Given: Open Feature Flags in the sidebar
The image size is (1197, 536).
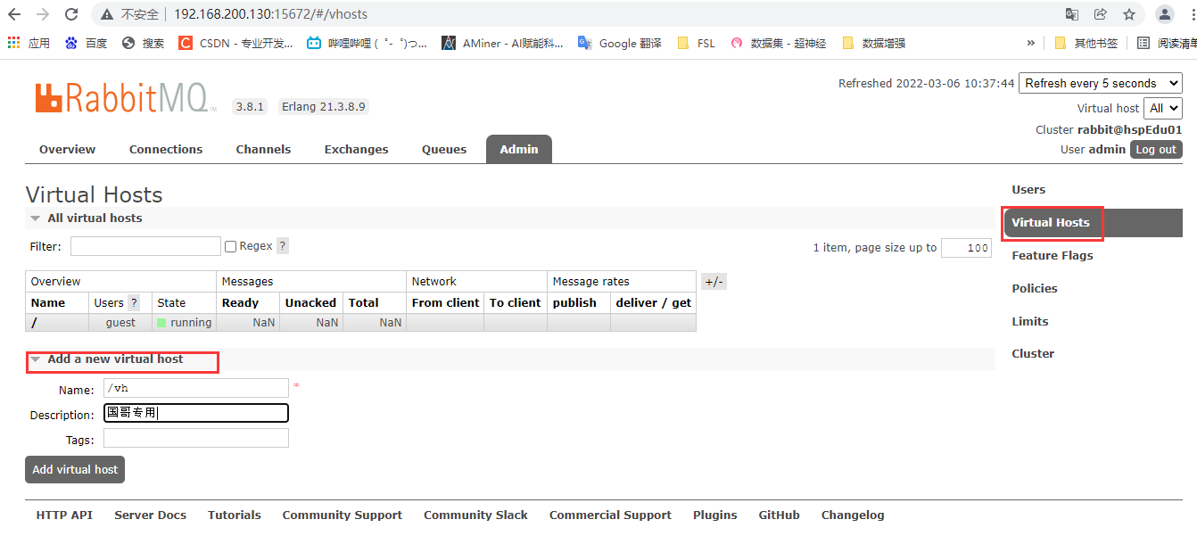Looking at the screenshot, I should pos(1053,256).
